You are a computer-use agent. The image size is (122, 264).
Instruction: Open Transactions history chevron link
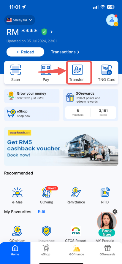pos(65,52)
